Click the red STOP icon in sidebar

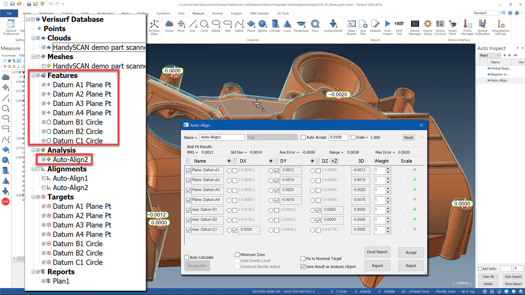(5, 202)
